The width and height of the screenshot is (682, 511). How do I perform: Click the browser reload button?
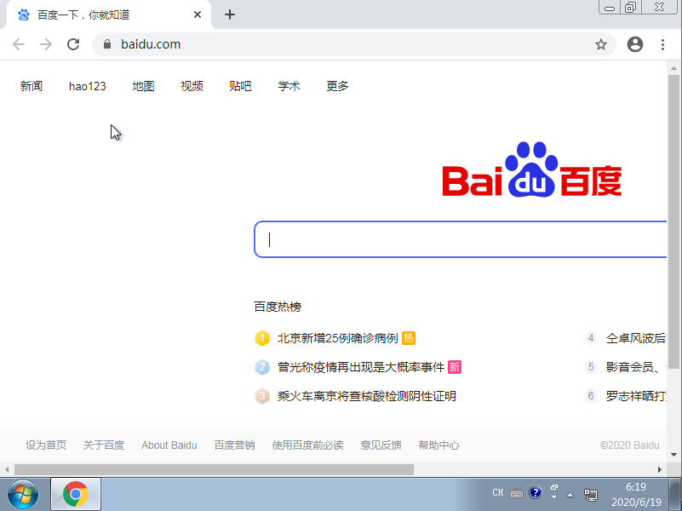[73, 44]
